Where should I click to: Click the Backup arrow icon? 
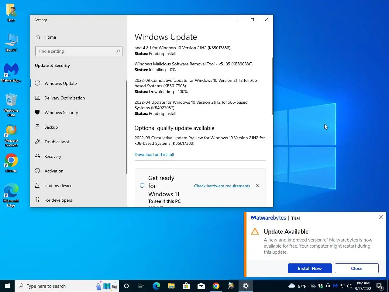[x=37, y=127]
